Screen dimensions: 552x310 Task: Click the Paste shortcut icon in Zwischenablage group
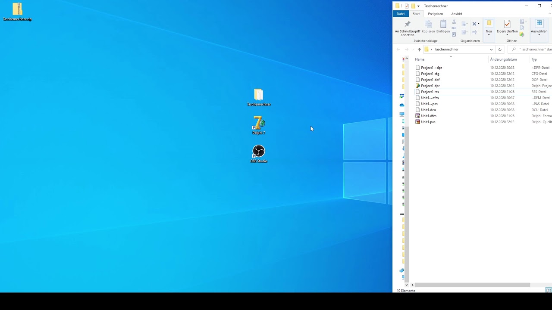(x=454, y=34)
